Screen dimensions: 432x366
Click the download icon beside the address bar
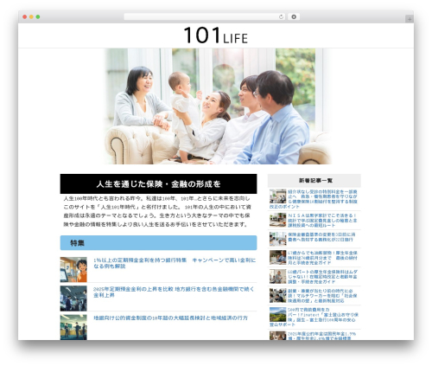(294, 17)
